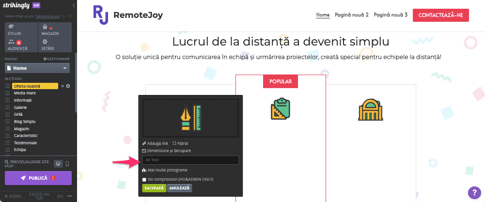Switch to desktop preview mode
This screenshot has width=485, height=202.
[x=58, y=164]
